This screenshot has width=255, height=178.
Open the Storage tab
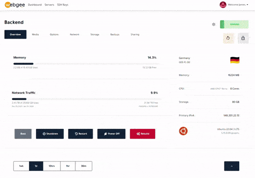(95, 34)
